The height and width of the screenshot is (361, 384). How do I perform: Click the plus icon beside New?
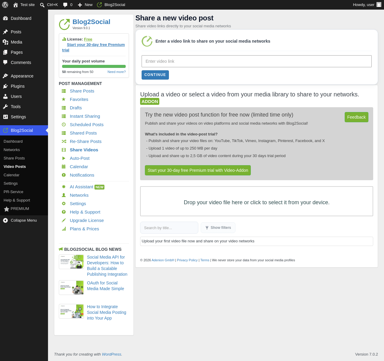(x=80, y=5)
